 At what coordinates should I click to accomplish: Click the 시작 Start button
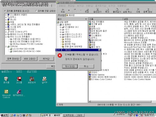[x=4, y=115]
